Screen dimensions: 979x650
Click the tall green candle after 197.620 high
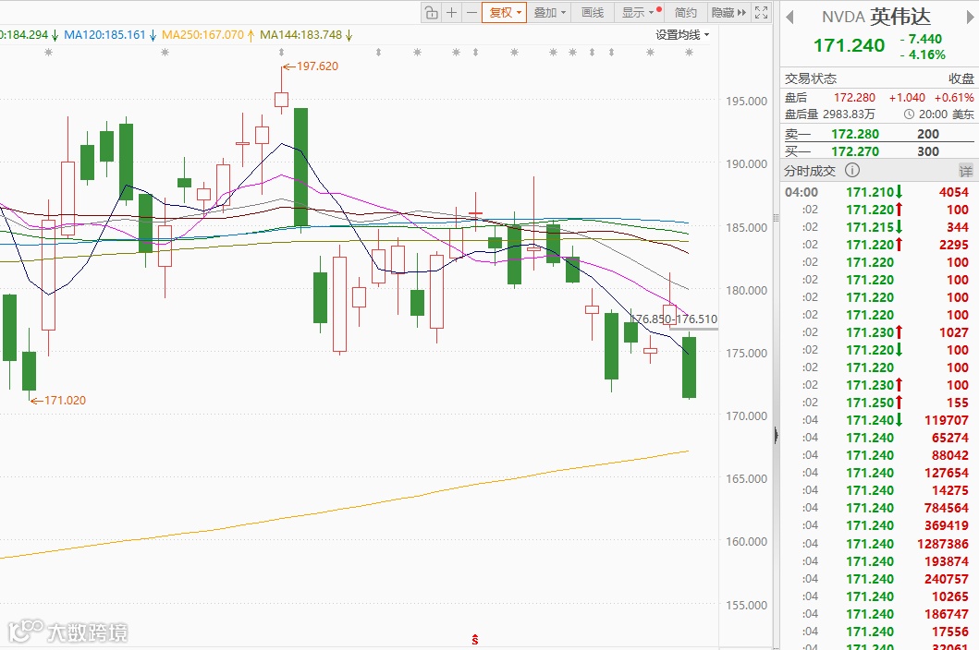point(301,167)
